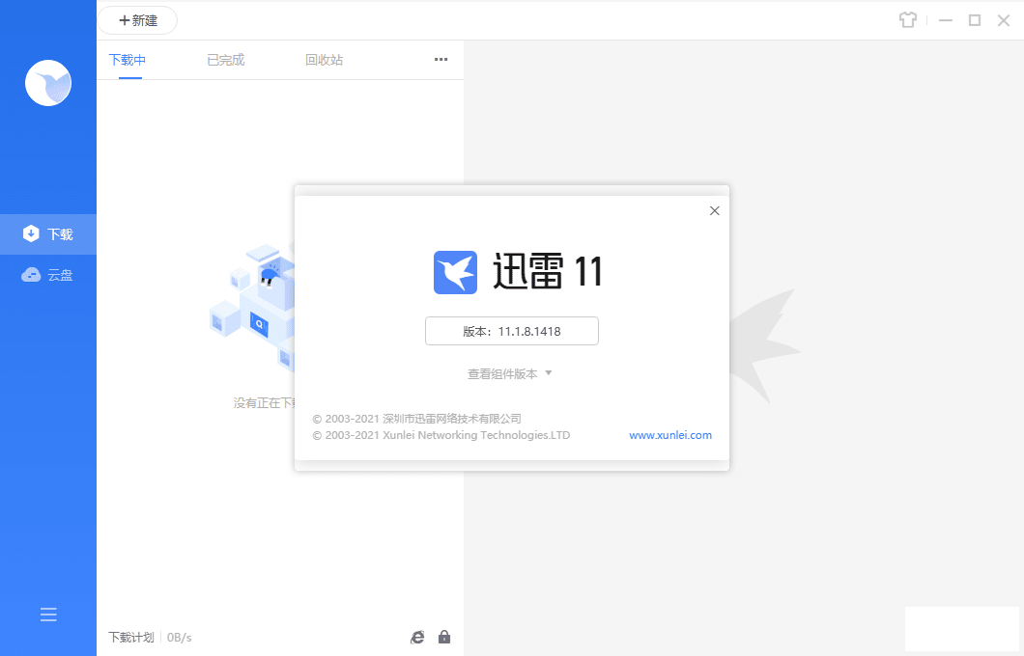Switch to the 下载中 tab
The image size is (1024, 656).
pos(128,60)
